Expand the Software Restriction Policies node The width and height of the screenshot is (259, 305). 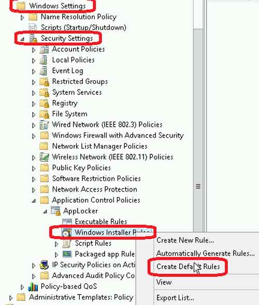tap(34, 179)
